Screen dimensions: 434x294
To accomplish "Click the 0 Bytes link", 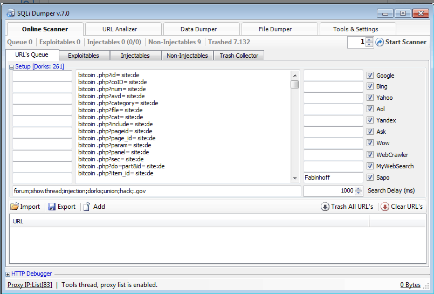I will (x=410, y=285).
